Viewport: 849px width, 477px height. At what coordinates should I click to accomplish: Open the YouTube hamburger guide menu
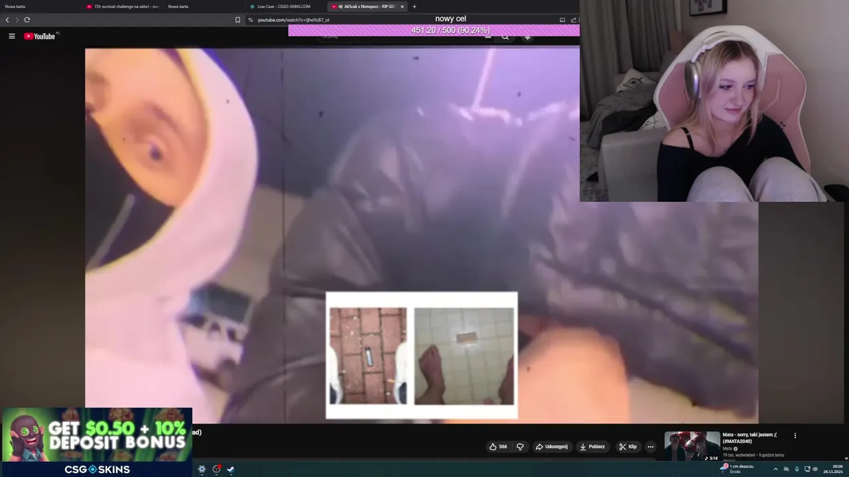pos(11,36)
